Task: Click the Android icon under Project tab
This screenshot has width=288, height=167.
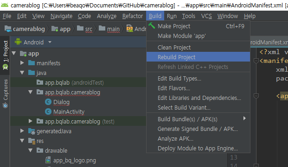Action: (5, 67)
